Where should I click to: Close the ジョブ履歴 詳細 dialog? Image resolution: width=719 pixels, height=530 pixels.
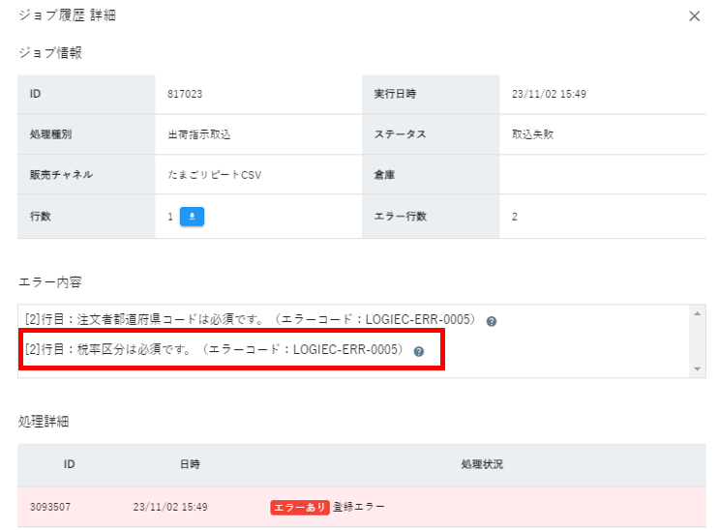pos(694,16)
